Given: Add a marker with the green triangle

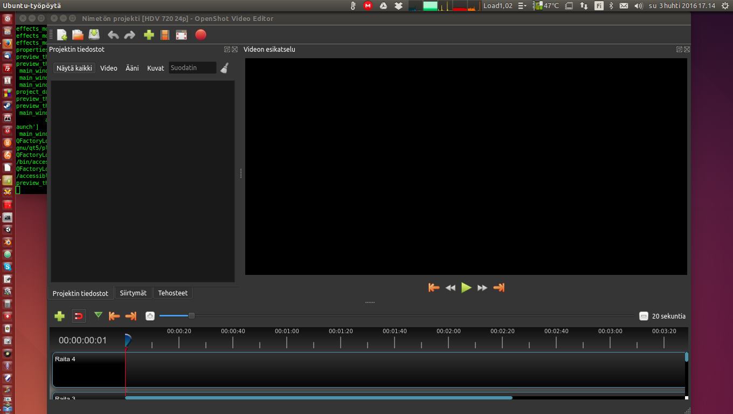Looking at the screenshot, I should click(x=98, y=315).
